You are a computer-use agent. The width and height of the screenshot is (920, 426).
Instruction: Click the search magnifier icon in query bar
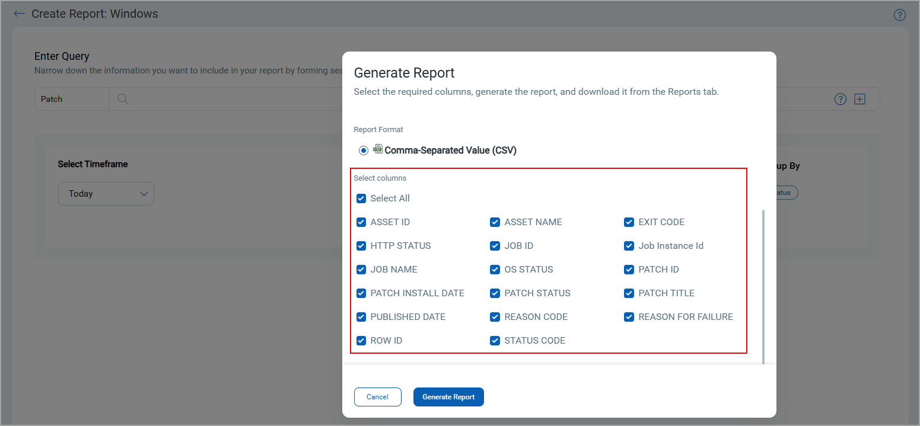point(123,100)
